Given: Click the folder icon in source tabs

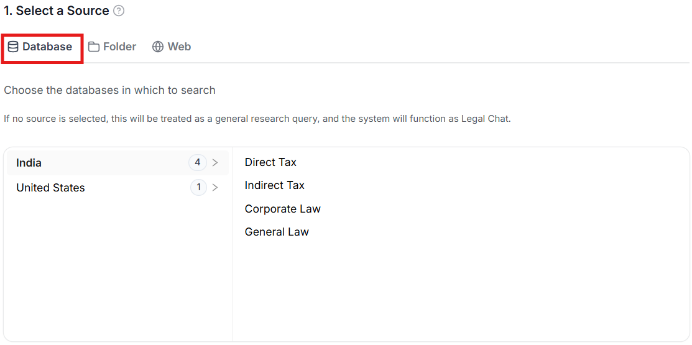Looking at the screenshot, I should pos(94,47).
